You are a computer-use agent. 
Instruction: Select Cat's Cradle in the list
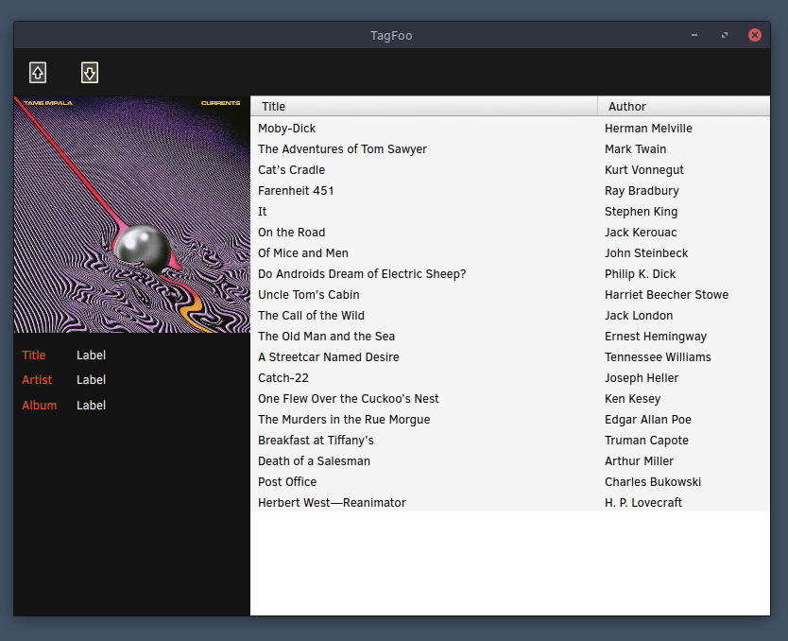(x=510, y=170)
